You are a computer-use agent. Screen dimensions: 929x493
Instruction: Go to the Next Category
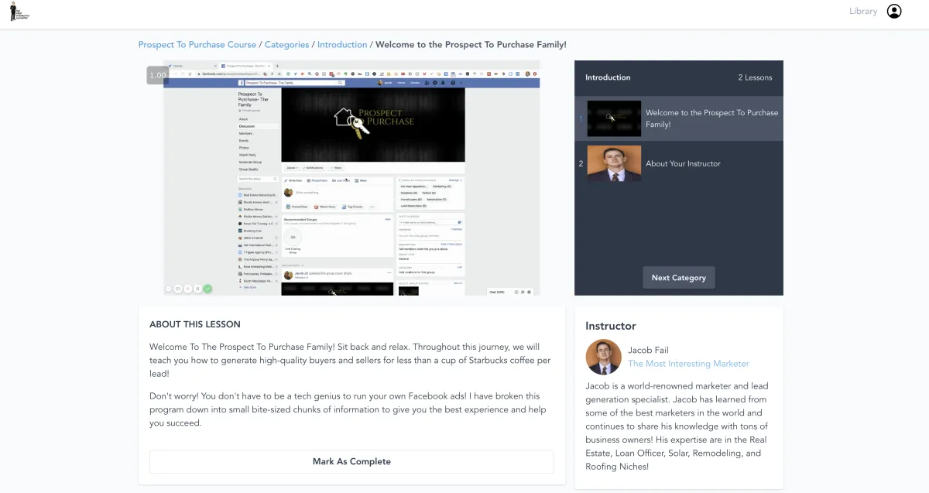[679, 278]
